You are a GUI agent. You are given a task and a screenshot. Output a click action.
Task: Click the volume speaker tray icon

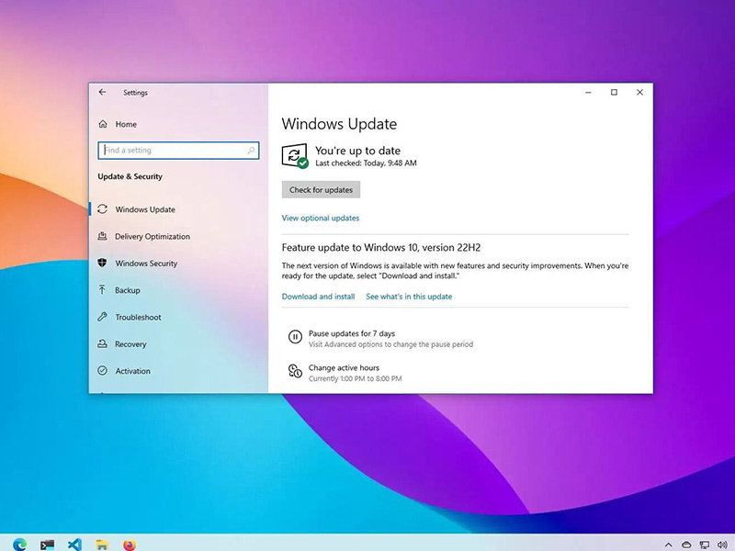click(722, 545)
